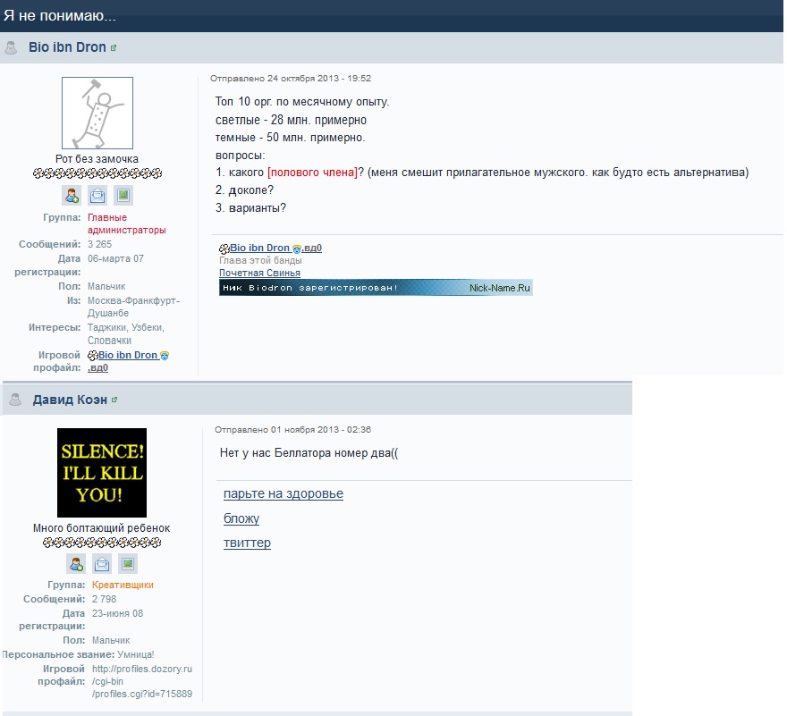This screenshot has height=716, width=787.
Task: Click the topic title 'Я не понимаю...'
Action: click(60, 15)
